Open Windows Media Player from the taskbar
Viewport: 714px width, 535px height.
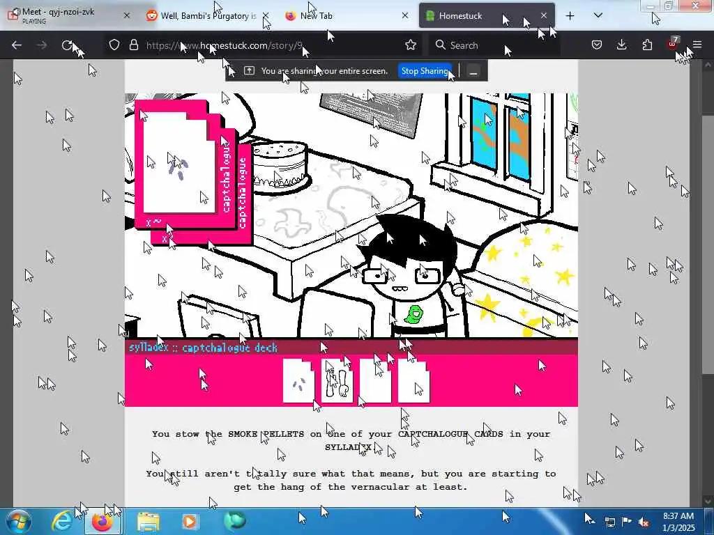click(x=190, y=521)
